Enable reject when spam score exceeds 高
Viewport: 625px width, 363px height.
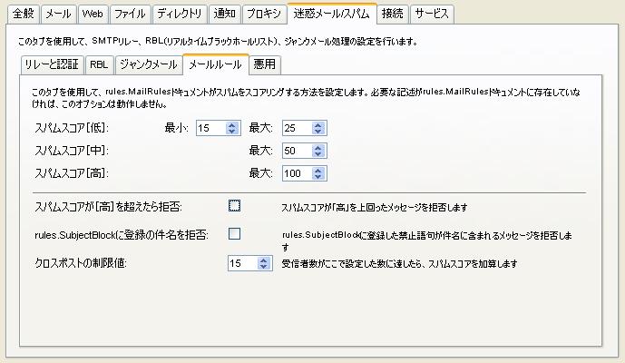pos(234,206)
